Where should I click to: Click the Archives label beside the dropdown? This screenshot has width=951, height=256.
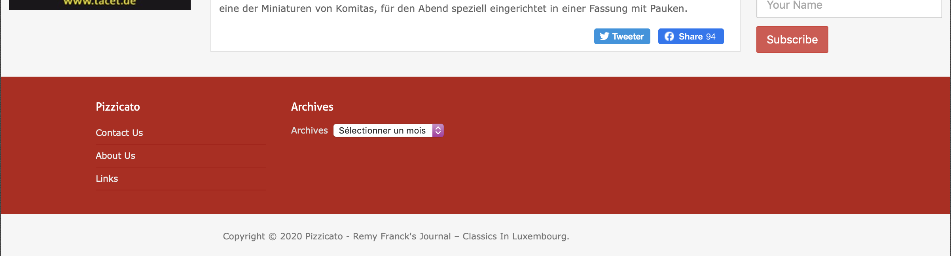pyautogui.click(x=309, y=130)
